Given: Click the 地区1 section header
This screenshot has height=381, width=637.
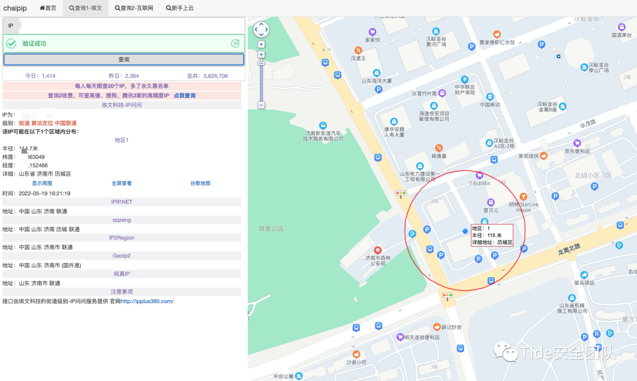Looking at the screenshot, I should (122, 140).
